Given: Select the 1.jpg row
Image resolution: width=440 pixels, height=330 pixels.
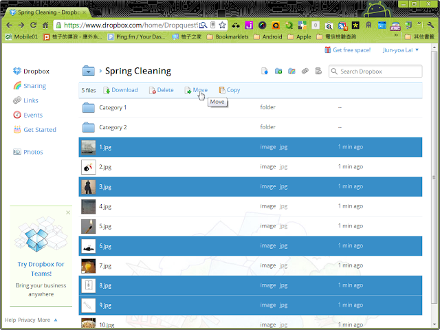Looking at the screenshot, I should [250, 147].
